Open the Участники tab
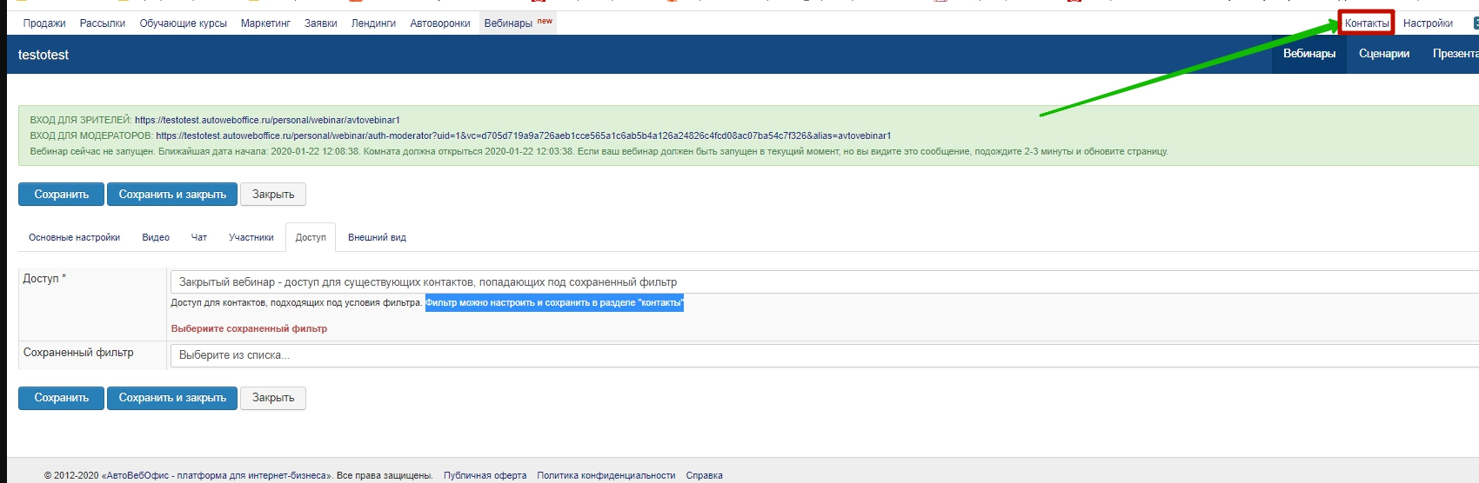 (251, 237)
